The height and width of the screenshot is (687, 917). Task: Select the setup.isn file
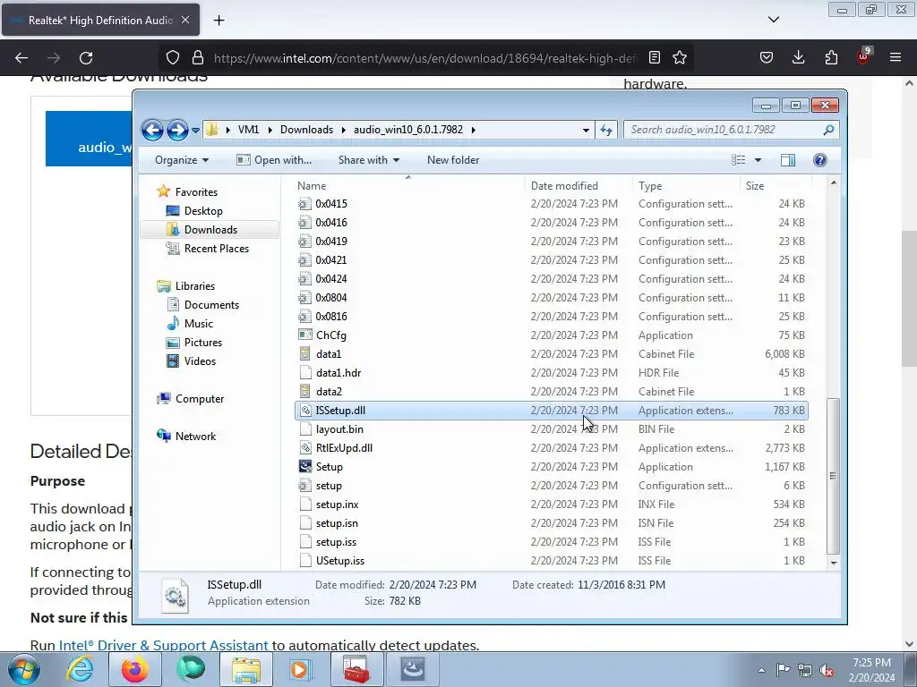552,522
